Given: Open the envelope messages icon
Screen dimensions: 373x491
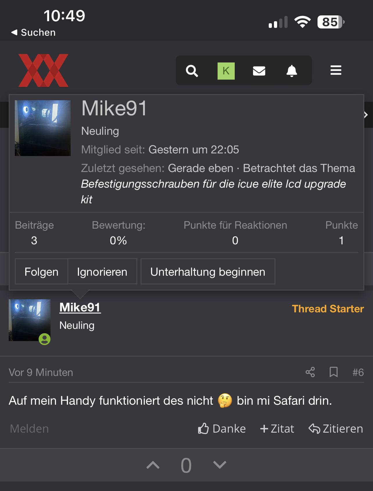Looking at the screenshot, I should pyautogui.click(x=259, y=71).
